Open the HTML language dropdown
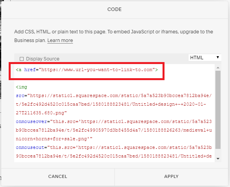This screenshot has height=187, width=230. (205, 58)
